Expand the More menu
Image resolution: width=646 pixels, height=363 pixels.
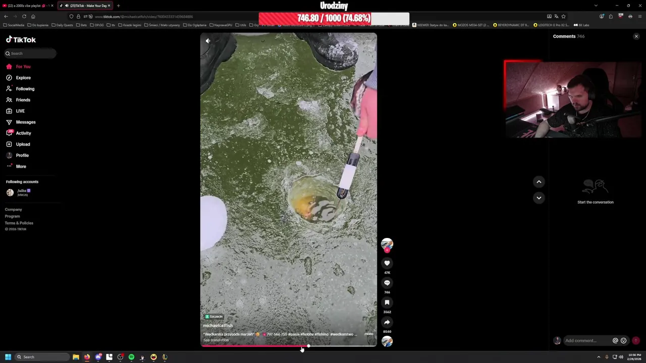16,166
